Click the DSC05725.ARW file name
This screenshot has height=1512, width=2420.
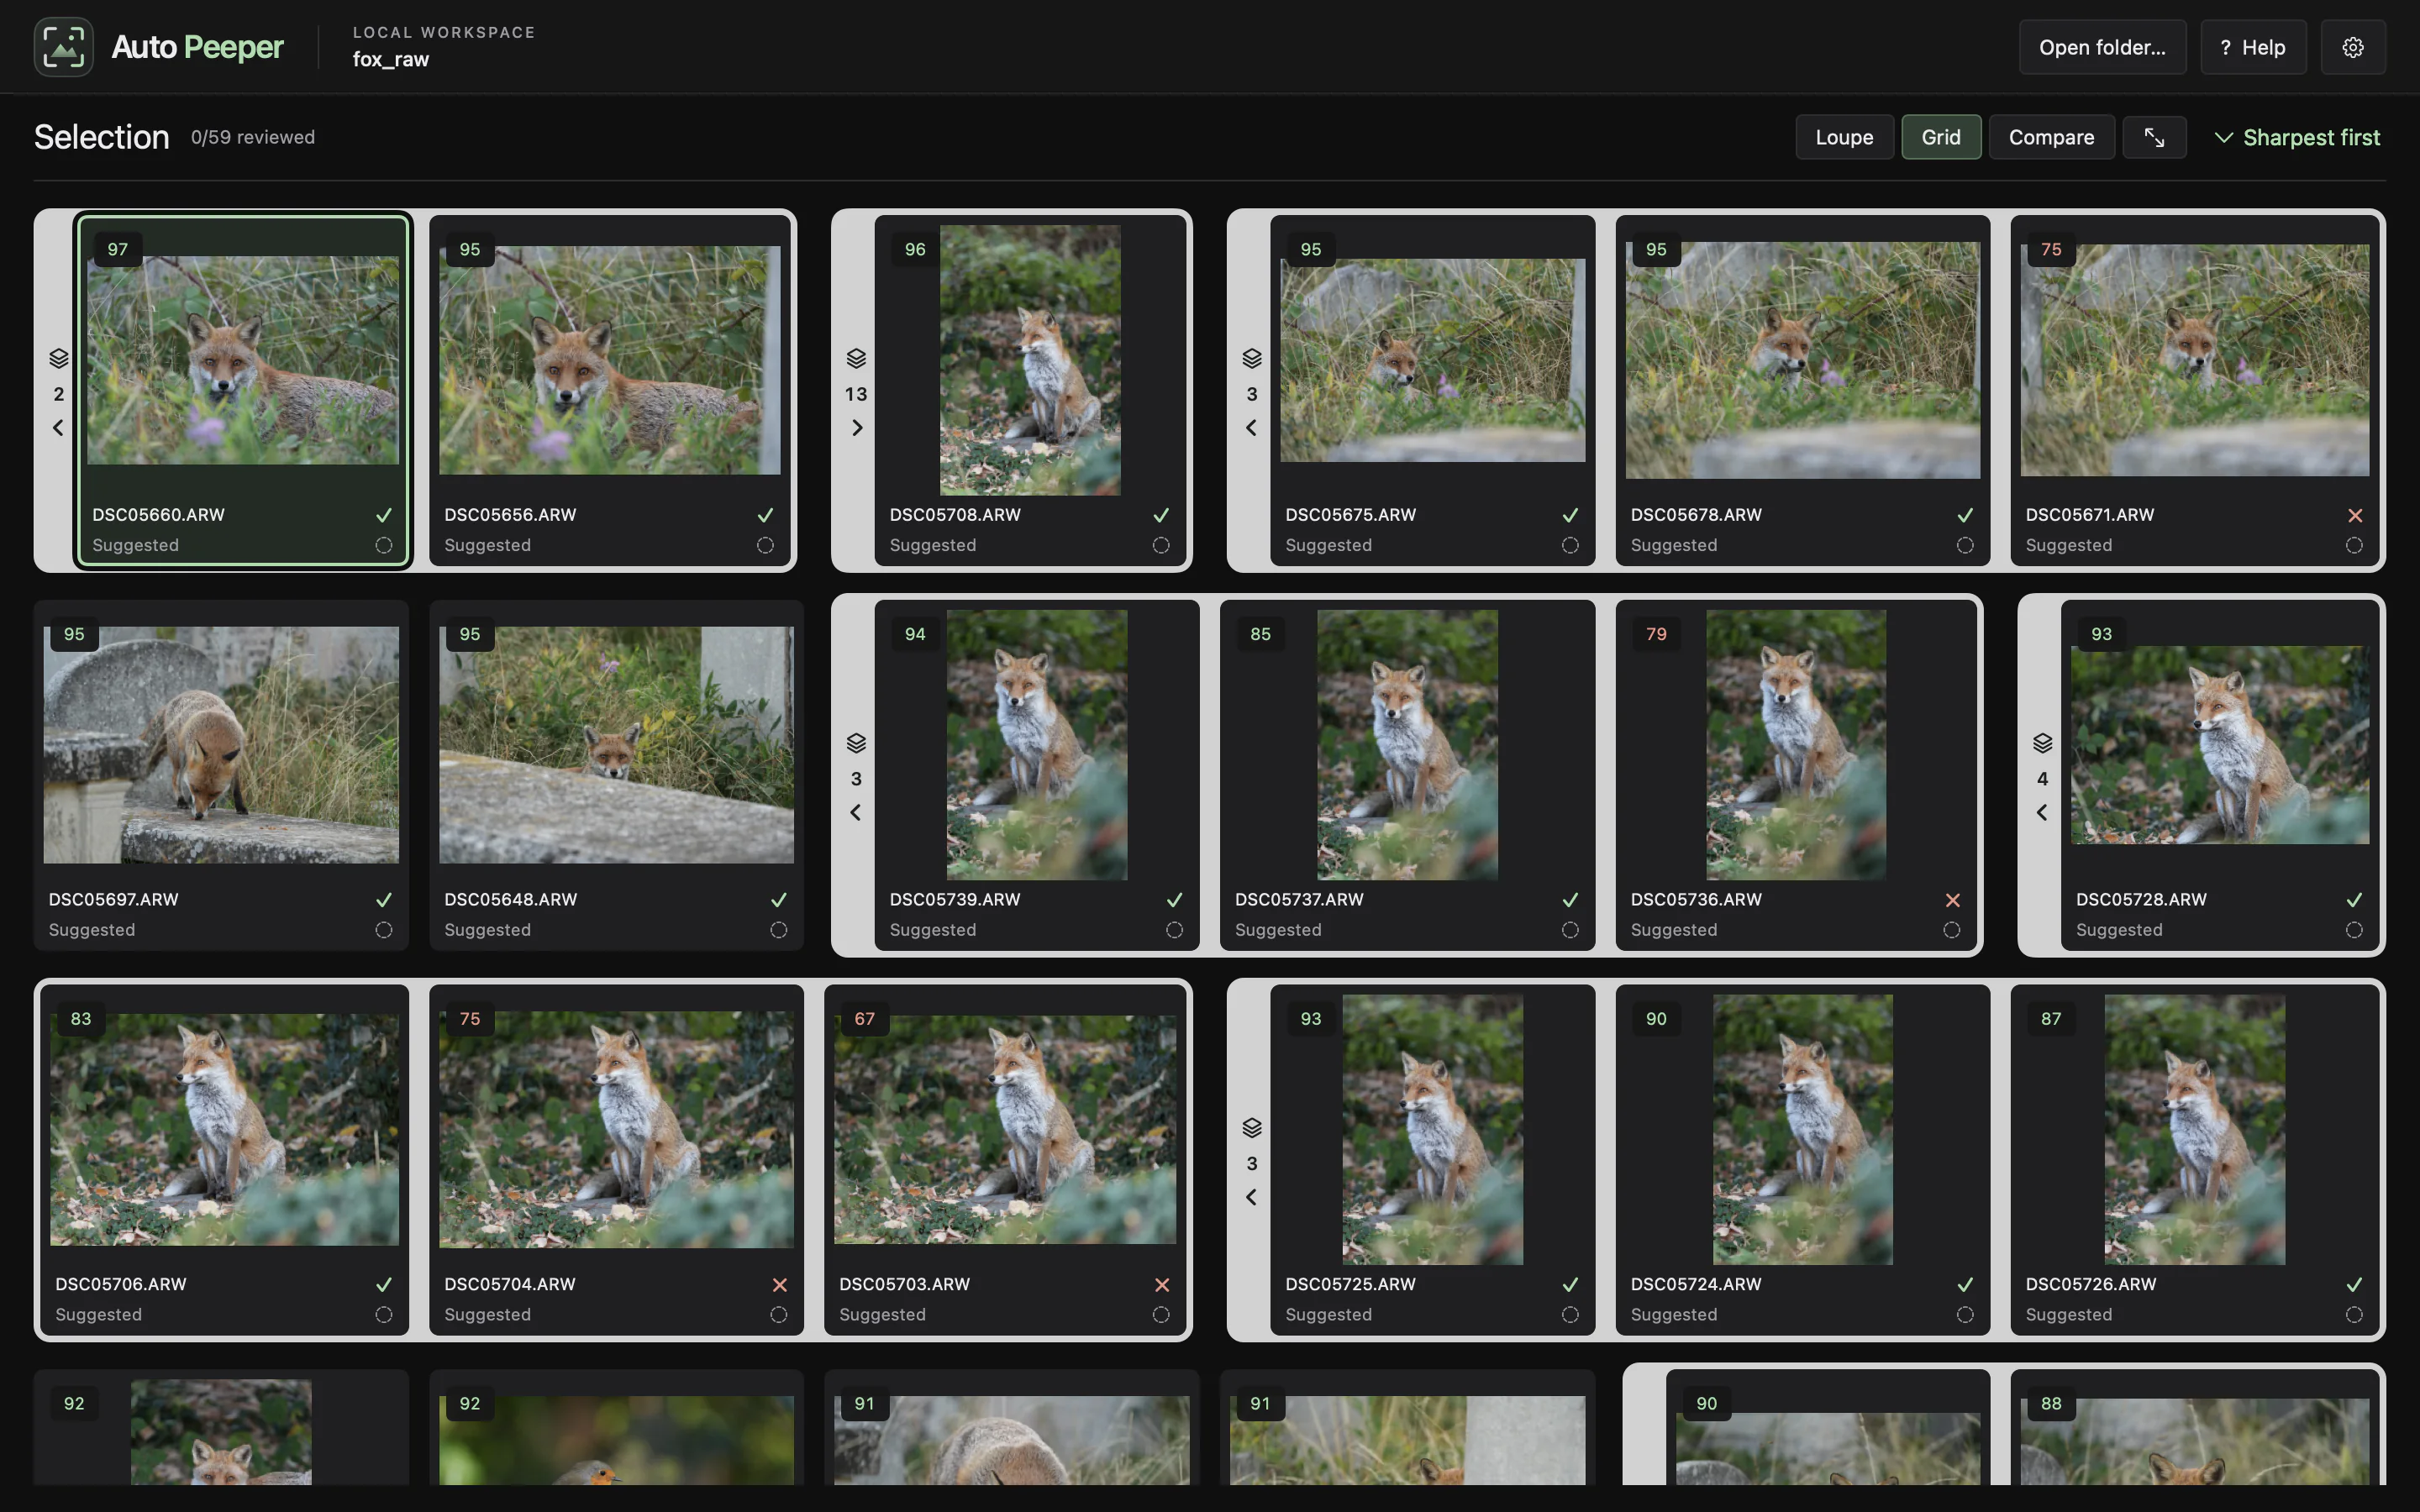tap(1350, 1284)
